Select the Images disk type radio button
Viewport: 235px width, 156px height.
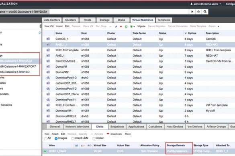point(56,138)
